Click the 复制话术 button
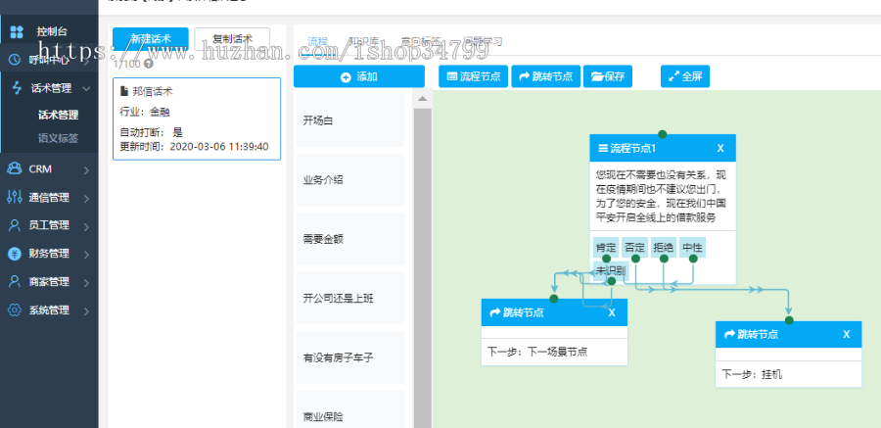 [232, 39]
